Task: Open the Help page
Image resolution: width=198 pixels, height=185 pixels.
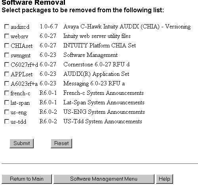Action: click(164, 179)
